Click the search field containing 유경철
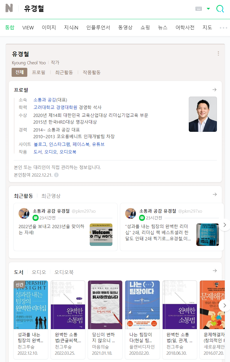The height and width of the screenshot is (362, 230). tap(106, 9)
